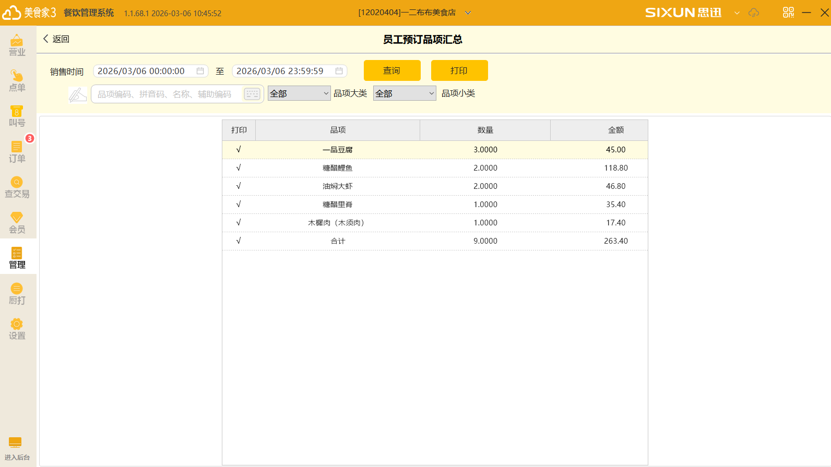831x467 pixels.
Task: Switch to the 管理 management tab
Action: tap(17, 258)
